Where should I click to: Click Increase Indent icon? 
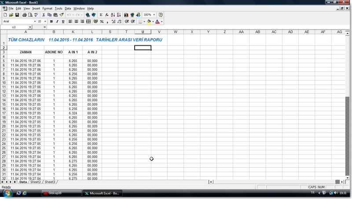pos(133,21)
